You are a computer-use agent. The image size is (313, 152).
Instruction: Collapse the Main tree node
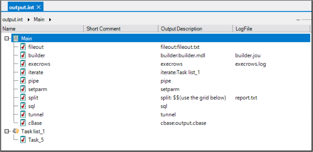click(x=6, y=38)
